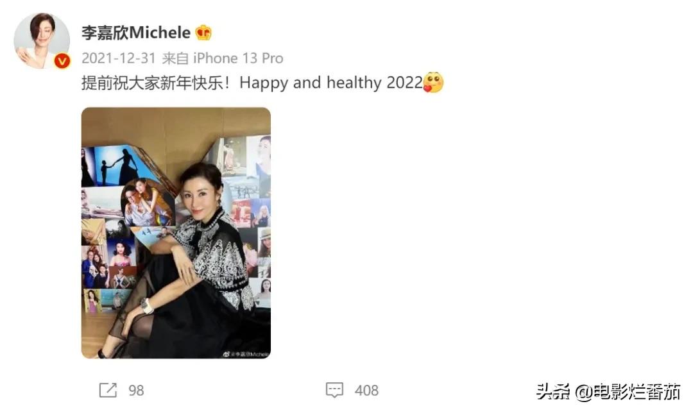This screenshot has width=693, height=413.
Task: Click the post text Happy and healthy 2022
Action: tap(331, 83)
